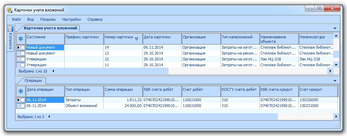
Task: Tick the checkbox for card number 13
Action: pos(23,53)
